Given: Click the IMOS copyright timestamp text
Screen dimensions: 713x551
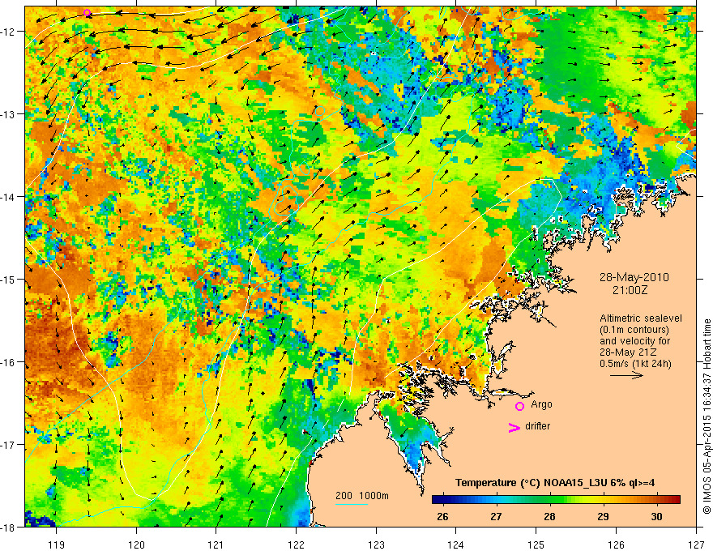Looking at the screenshot, I should 707,416.
